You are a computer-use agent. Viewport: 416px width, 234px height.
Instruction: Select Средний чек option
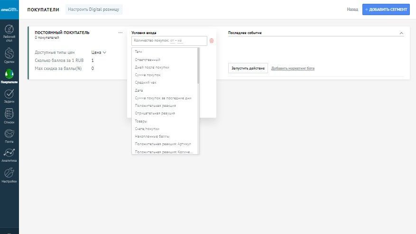[x=146, y=83]
